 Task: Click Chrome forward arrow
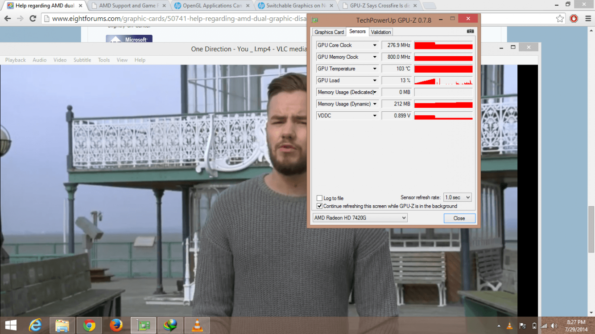coord(20,19)
